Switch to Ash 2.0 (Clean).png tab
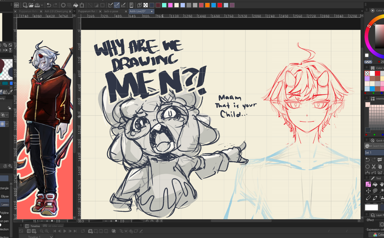This screenshot has height=238, width=384. pyautogui.click(x=56, y=11)
